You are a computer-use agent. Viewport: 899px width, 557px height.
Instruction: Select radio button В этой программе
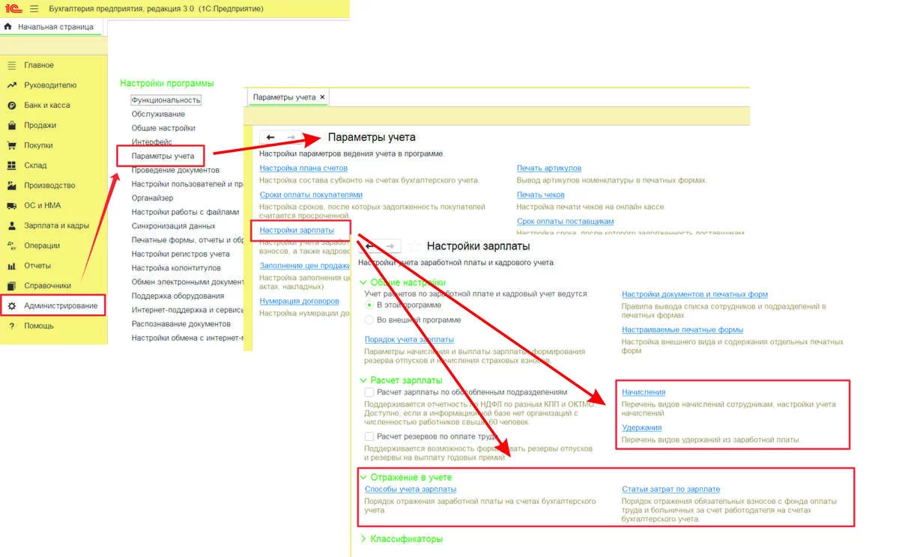(x=369, y=305)
